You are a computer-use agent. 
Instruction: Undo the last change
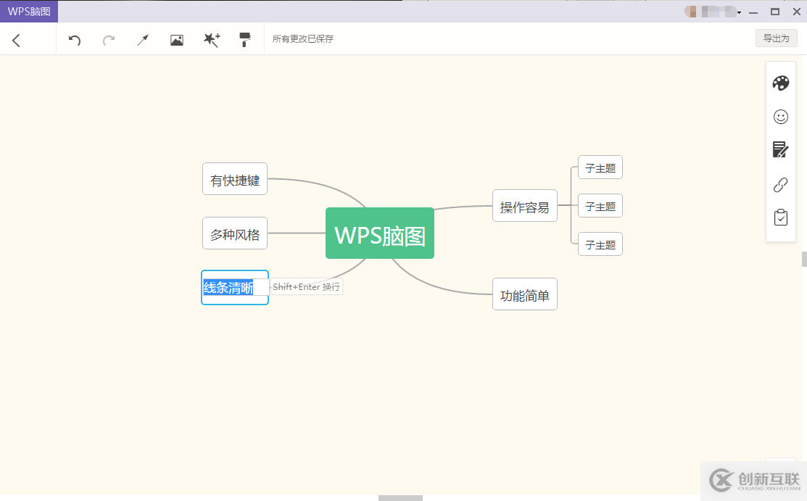pyautogui.click(x=75, y=40)
